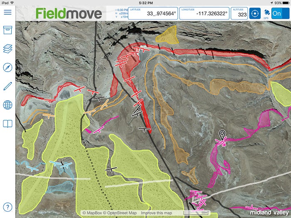
Task: Open the notebook book icon
Action: pyautogui.click(x=7, y=124)
